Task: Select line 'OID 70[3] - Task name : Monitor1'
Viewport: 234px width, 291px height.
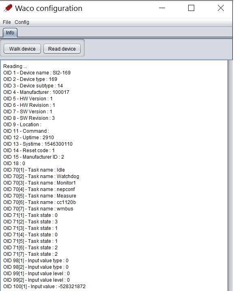Action: coord(40,183)
